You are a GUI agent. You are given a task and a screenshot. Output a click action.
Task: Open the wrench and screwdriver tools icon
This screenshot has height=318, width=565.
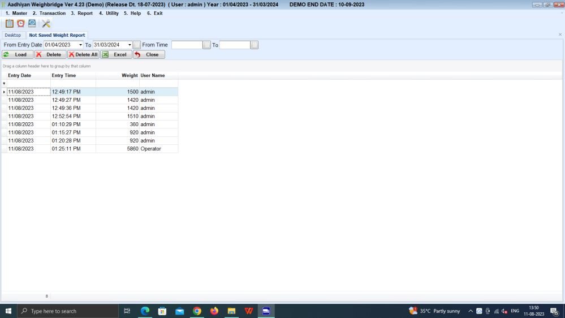46,24
